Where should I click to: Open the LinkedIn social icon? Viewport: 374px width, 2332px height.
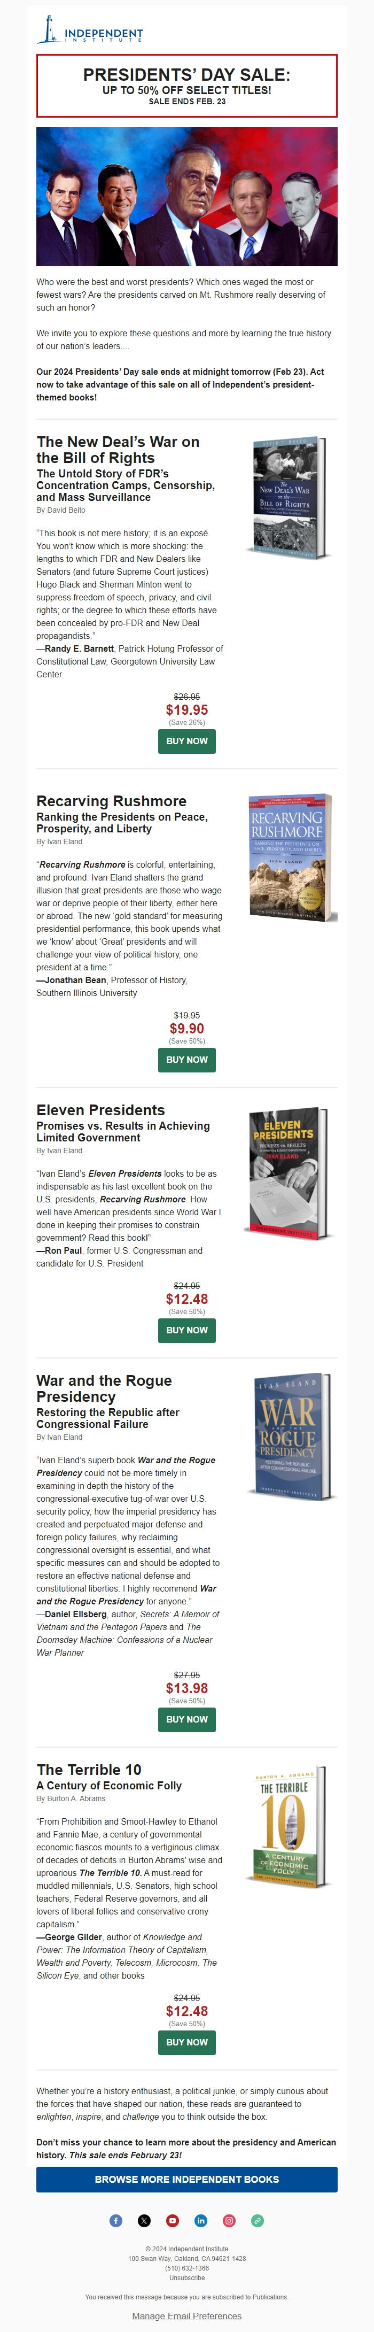[201, 2221]
